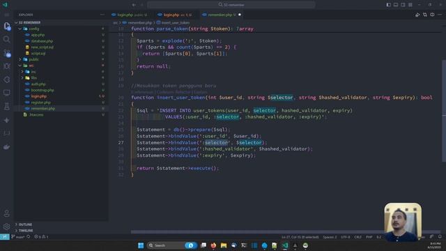Viewport: 446px width, 251px height.
Task: Switch to the login.php src tab
Action: 175,15
